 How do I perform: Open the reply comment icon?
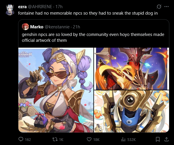21,139
